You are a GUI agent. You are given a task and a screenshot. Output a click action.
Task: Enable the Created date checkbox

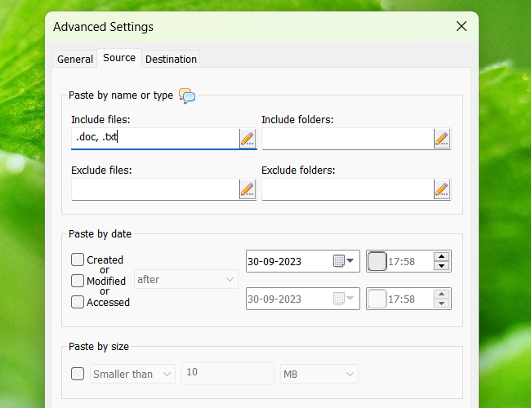78,260
